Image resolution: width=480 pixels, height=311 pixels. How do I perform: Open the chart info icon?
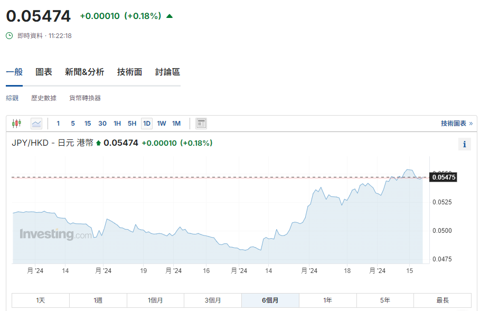click(x=464, y=144)
